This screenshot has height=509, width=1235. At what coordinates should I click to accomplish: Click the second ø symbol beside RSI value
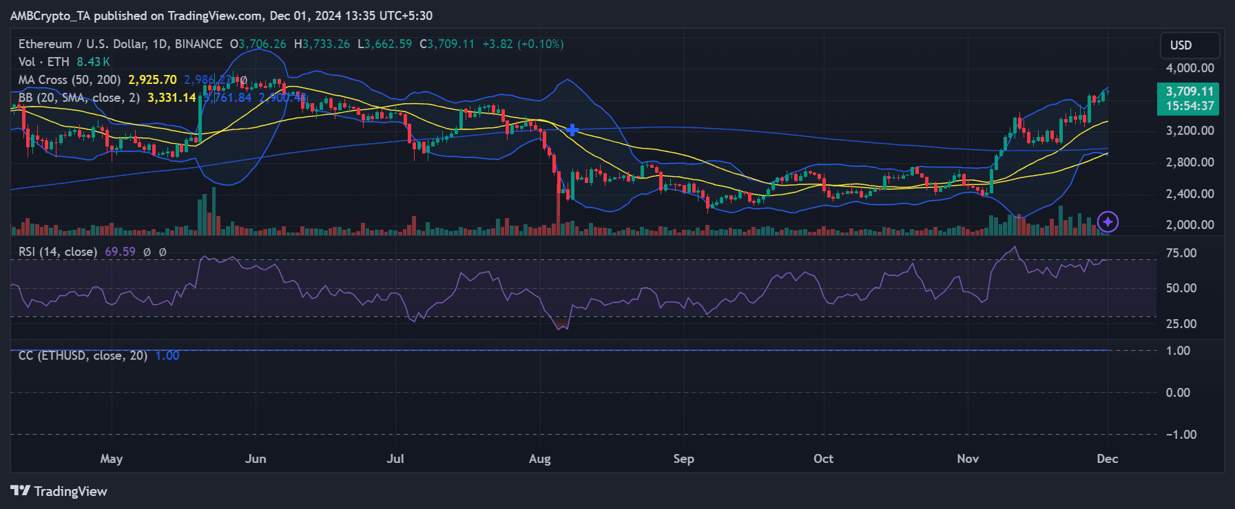click(163, 252)
